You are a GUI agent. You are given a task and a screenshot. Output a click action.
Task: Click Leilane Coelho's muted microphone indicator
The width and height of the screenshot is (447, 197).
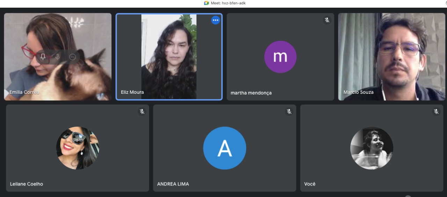tap(142, 112)
